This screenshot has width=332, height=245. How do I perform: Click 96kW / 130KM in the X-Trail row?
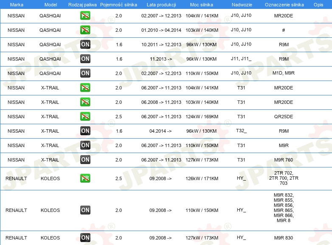[x=201, y=131]
